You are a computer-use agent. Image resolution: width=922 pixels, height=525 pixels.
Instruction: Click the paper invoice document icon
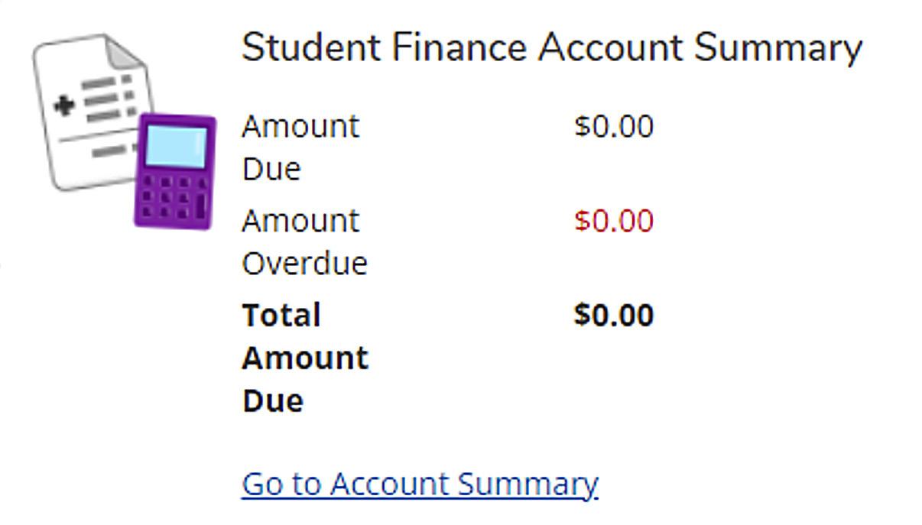point(84,107)
